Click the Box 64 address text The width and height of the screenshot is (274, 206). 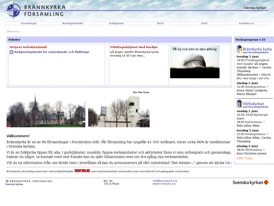pyautogui.click(x=108, y=181)
